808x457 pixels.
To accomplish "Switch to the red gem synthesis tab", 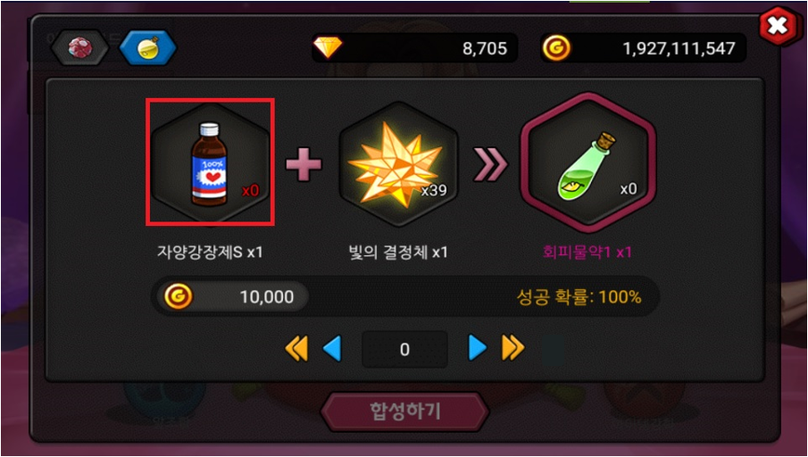I will click(79, 48).
